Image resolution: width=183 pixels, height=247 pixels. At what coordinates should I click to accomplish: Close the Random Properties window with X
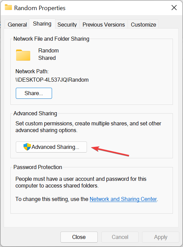(x=174, y=7)
